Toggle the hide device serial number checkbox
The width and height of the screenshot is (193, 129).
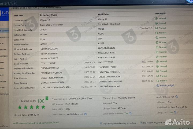click(101, 124)
